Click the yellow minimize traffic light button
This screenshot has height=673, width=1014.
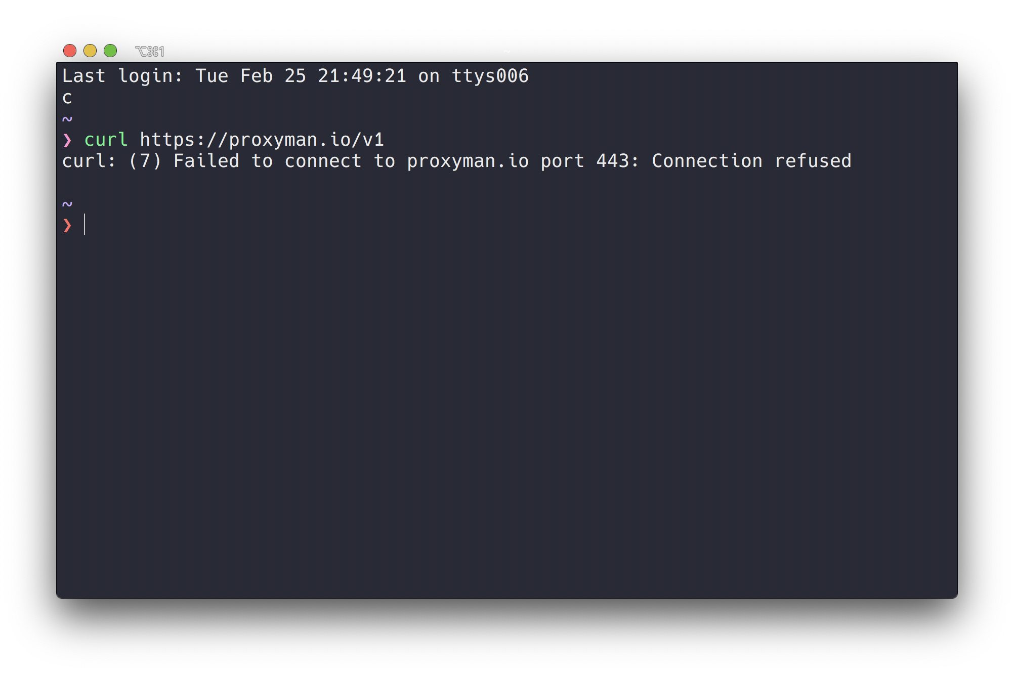91,51
